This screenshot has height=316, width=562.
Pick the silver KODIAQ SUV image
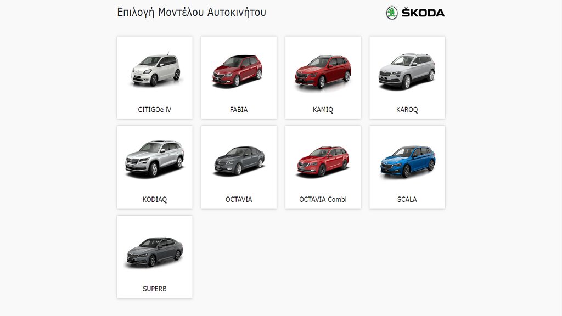pyautogui.click(x=154, y=159)
